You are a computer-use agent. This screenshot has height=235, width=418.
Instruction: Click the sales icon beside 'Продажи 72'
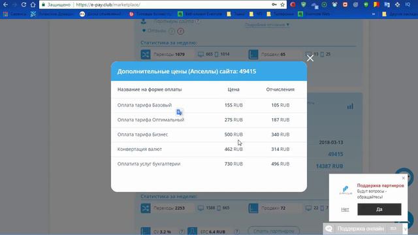[x=253, y=208]
